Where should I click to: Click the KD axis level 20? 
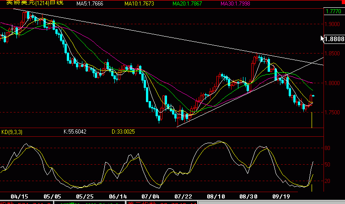[x=328, y=181]
